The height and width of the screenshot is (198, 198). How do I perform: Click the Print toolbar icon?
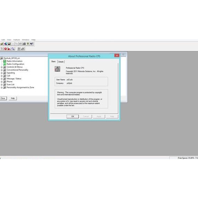pos(24,44)
